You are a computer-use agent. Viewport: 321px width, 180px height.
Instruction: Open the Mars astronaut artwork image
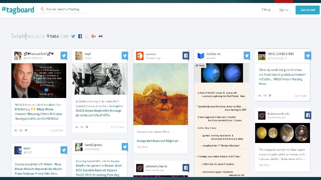161,94
